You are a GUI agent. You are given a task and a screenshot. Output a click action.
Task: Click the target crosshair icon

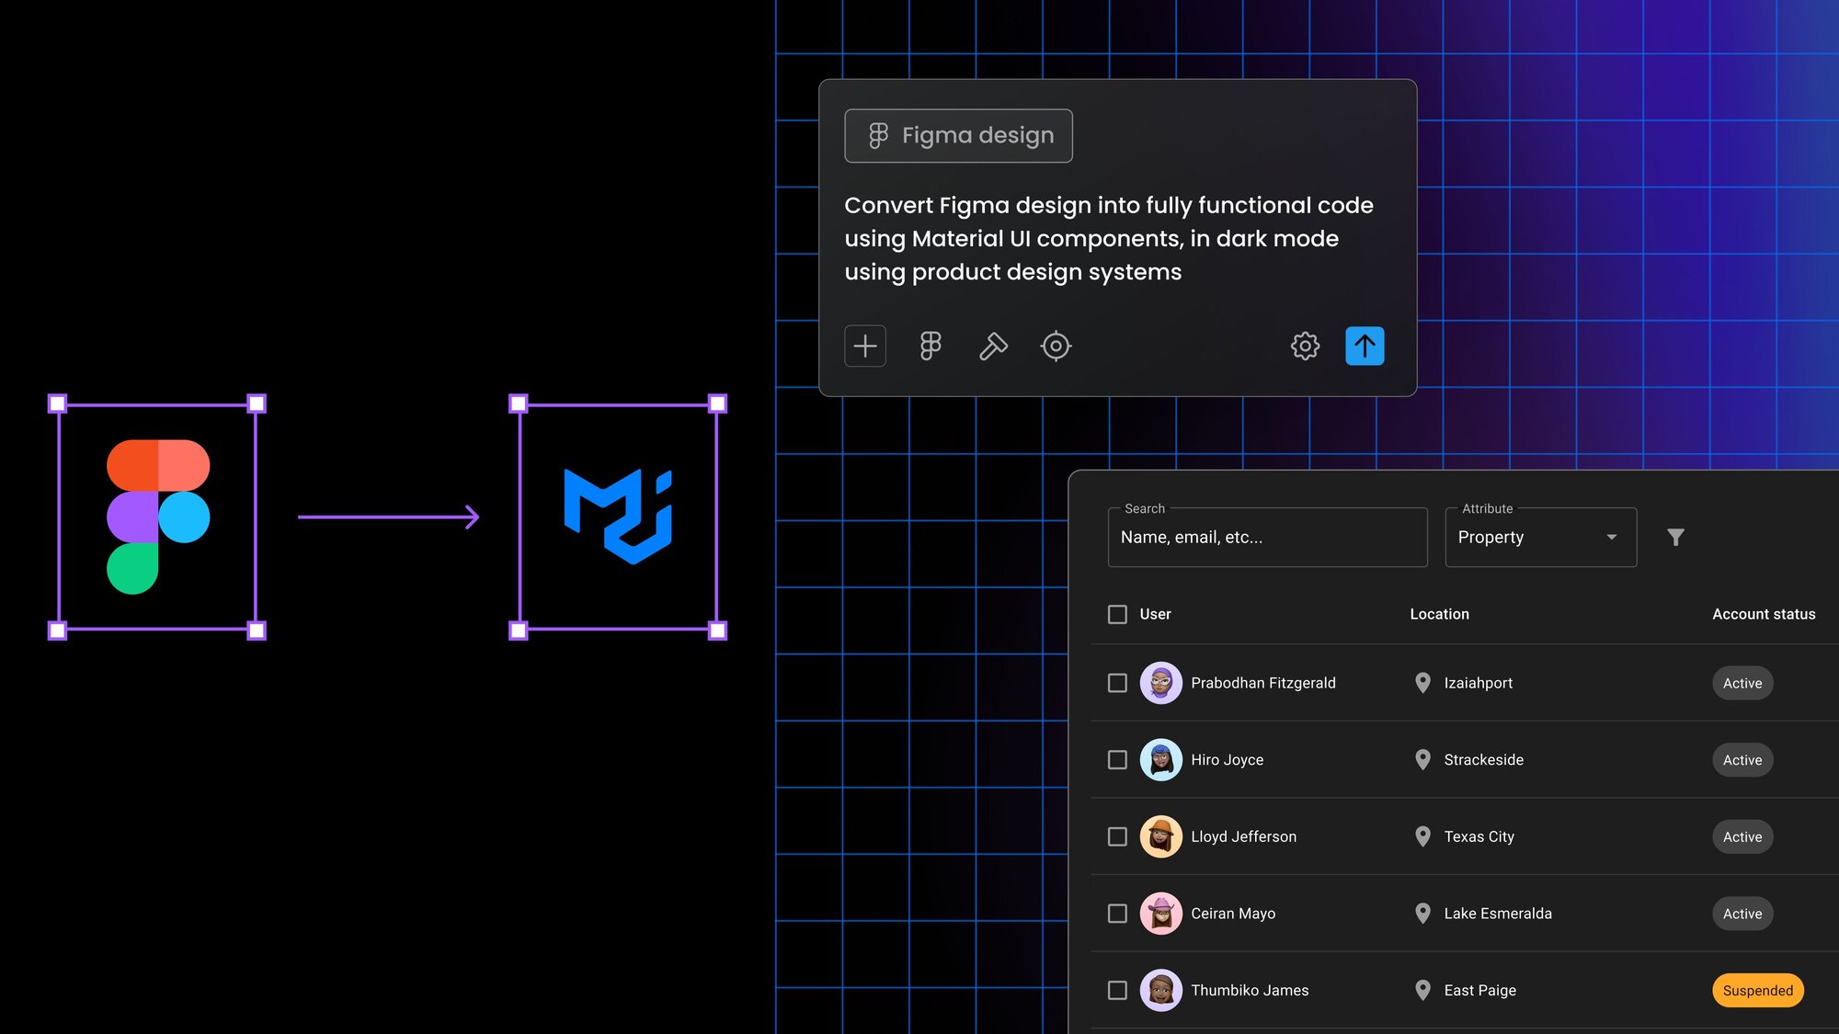[1056, 347]
